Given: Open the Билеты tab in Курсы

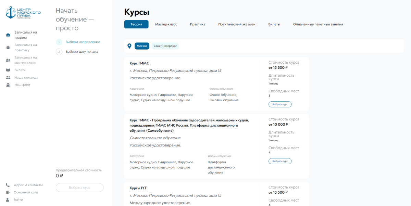Looking at the screenshot, I should click(274, 24).
